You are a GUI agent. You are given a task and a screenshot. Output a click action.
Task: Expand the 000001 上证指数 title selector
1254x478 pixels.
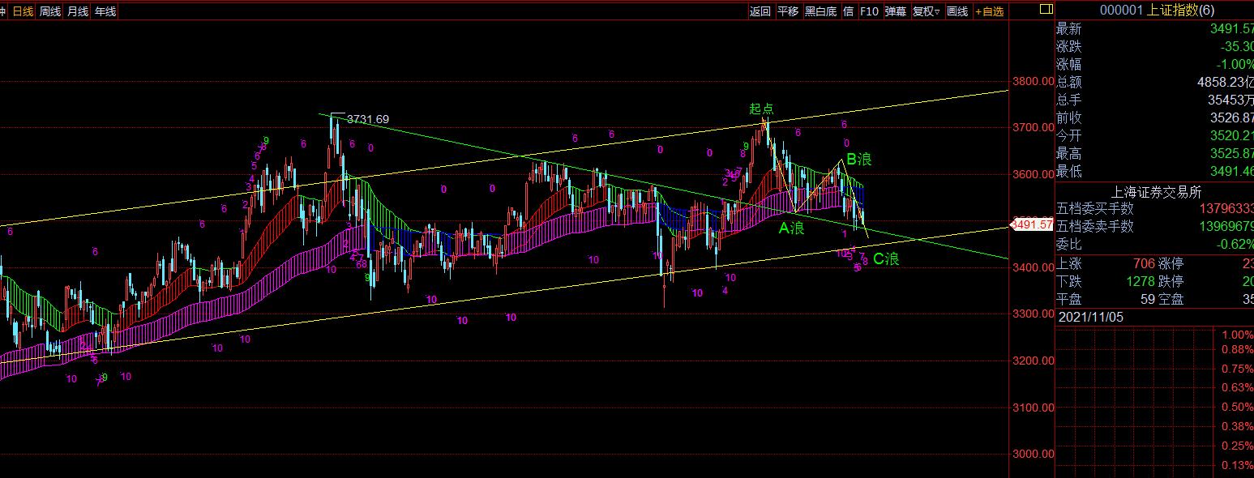coord(1157,10)
